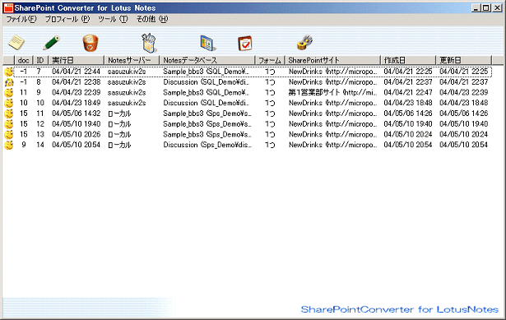Open the ファイル(F) menu

(21, 20)
